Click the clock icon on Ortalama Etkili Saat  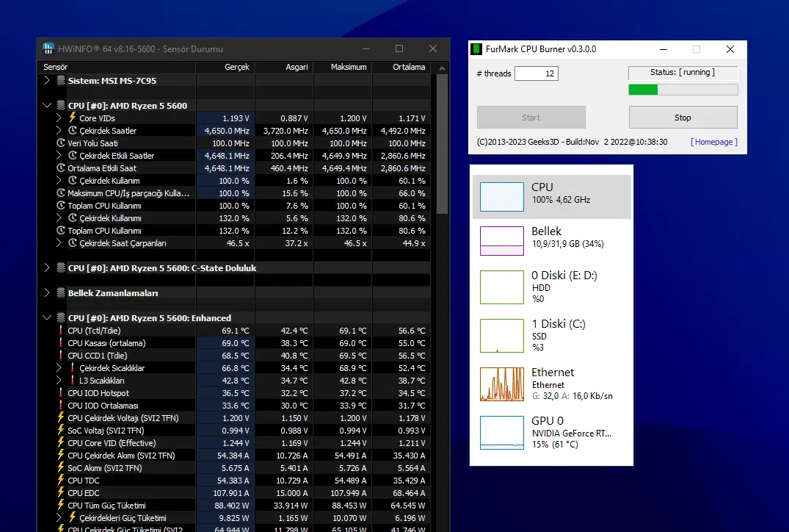(x=61, y=168)
